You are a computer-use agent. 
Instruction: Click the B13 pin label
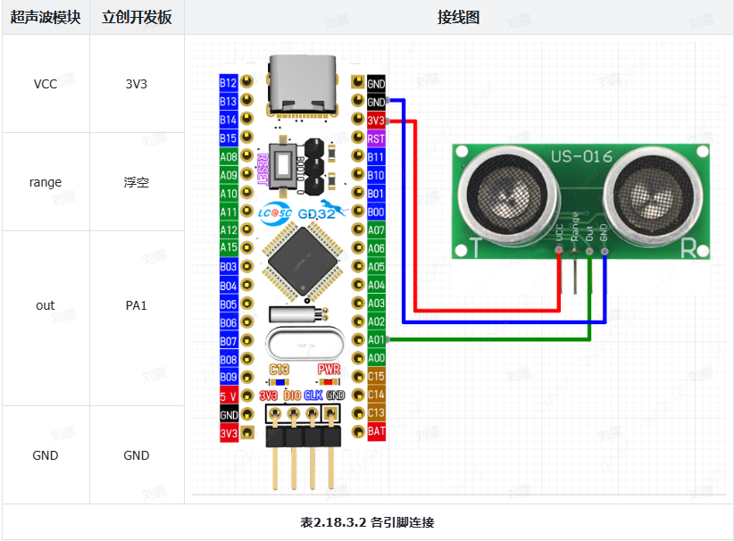229,101
